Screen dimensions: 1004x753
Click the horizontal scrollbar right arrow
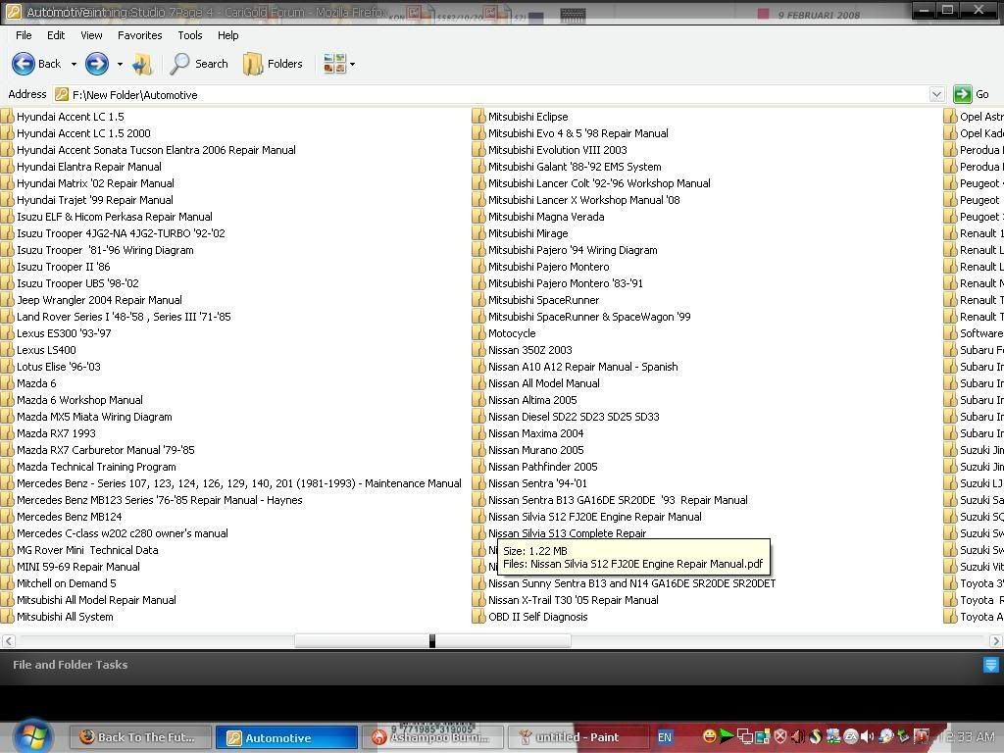996,640
